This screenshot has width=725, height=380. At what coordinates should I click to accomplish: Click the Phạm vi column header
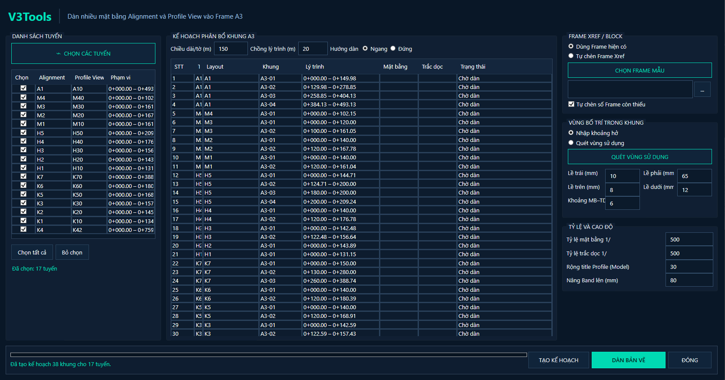(x=121, y=77)
